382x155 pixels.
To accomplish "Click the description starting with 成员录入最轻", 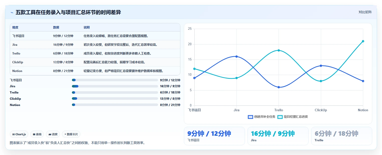I will point(118,53).
